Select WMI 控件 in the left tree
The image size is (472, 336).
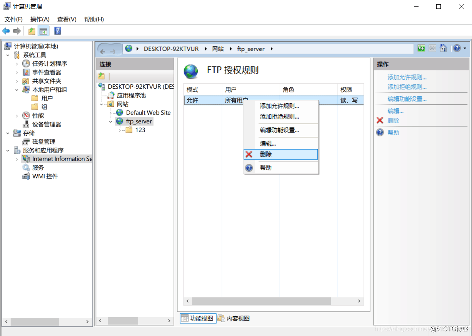click(x=45, y=176)
